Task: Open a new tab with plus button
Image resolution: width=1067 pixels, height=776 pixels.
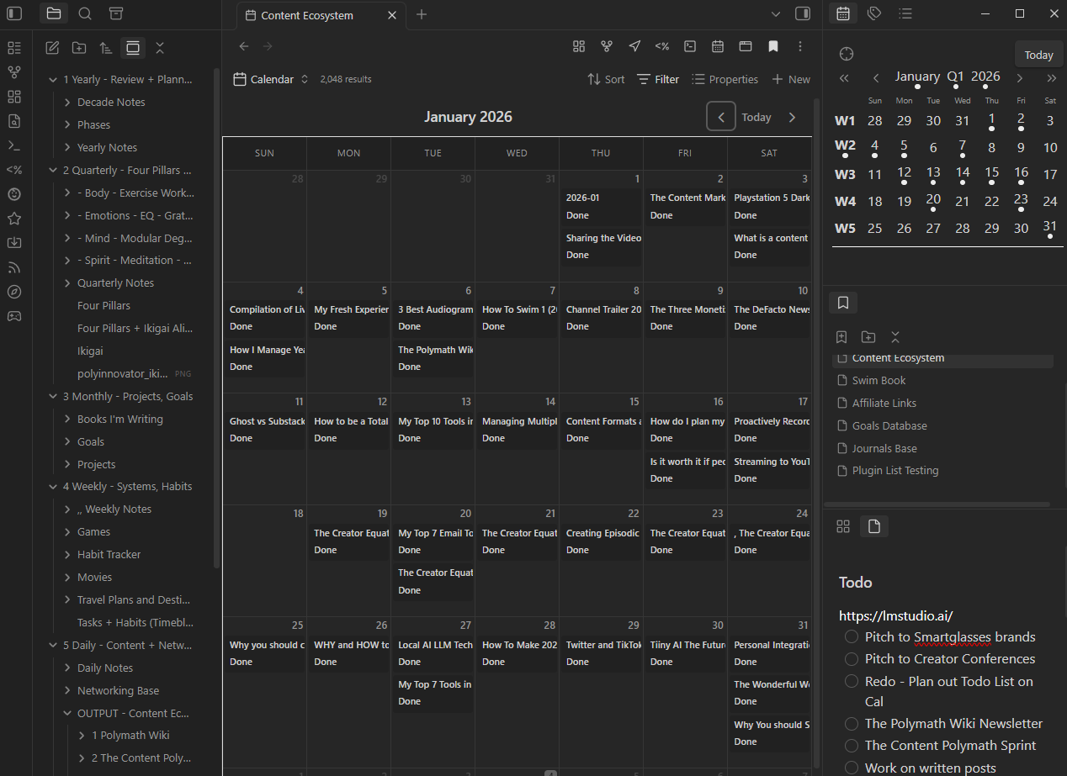Action: 422,14
